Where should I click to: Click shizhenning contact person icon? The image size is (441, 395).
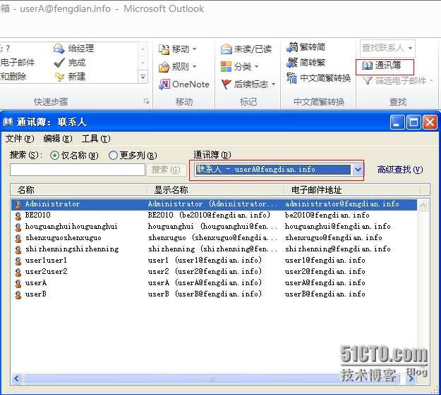(18, 250)
